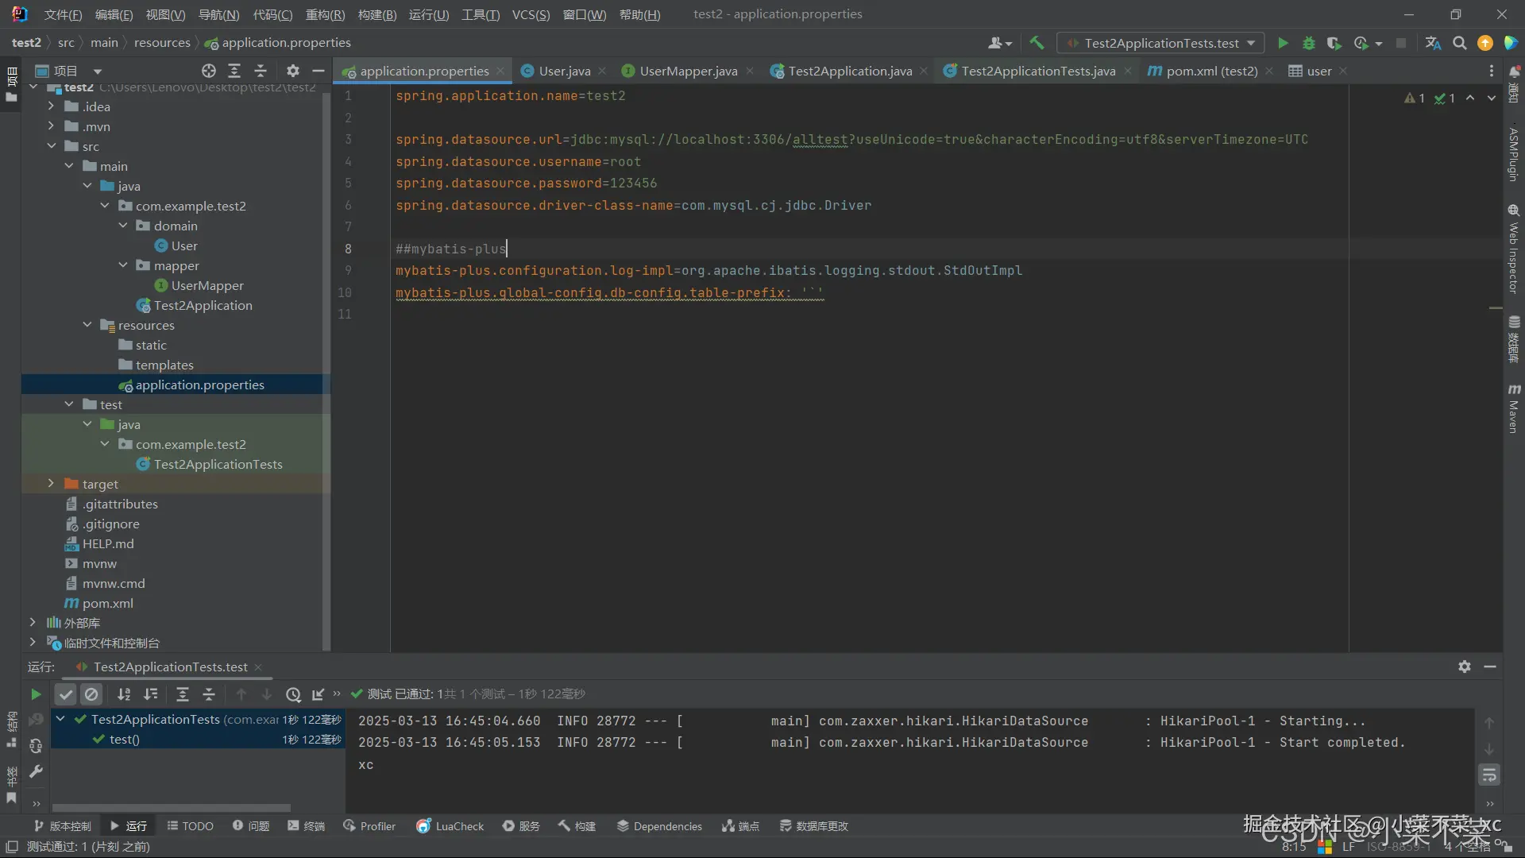The height and width of the screenshot is (858, 1525).
Task: Rerun the test with green play icon in run panel
Action: point(36,694)
